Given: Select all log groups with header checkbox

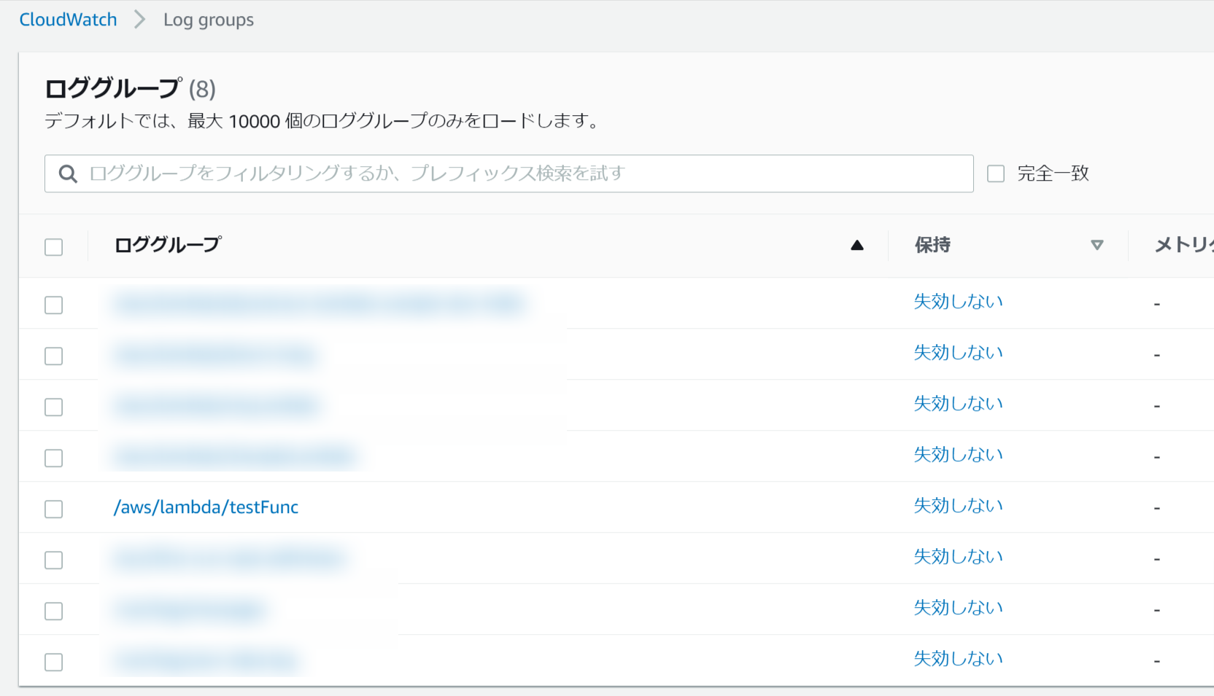Looking at the screenshot, I should point(54,247).
